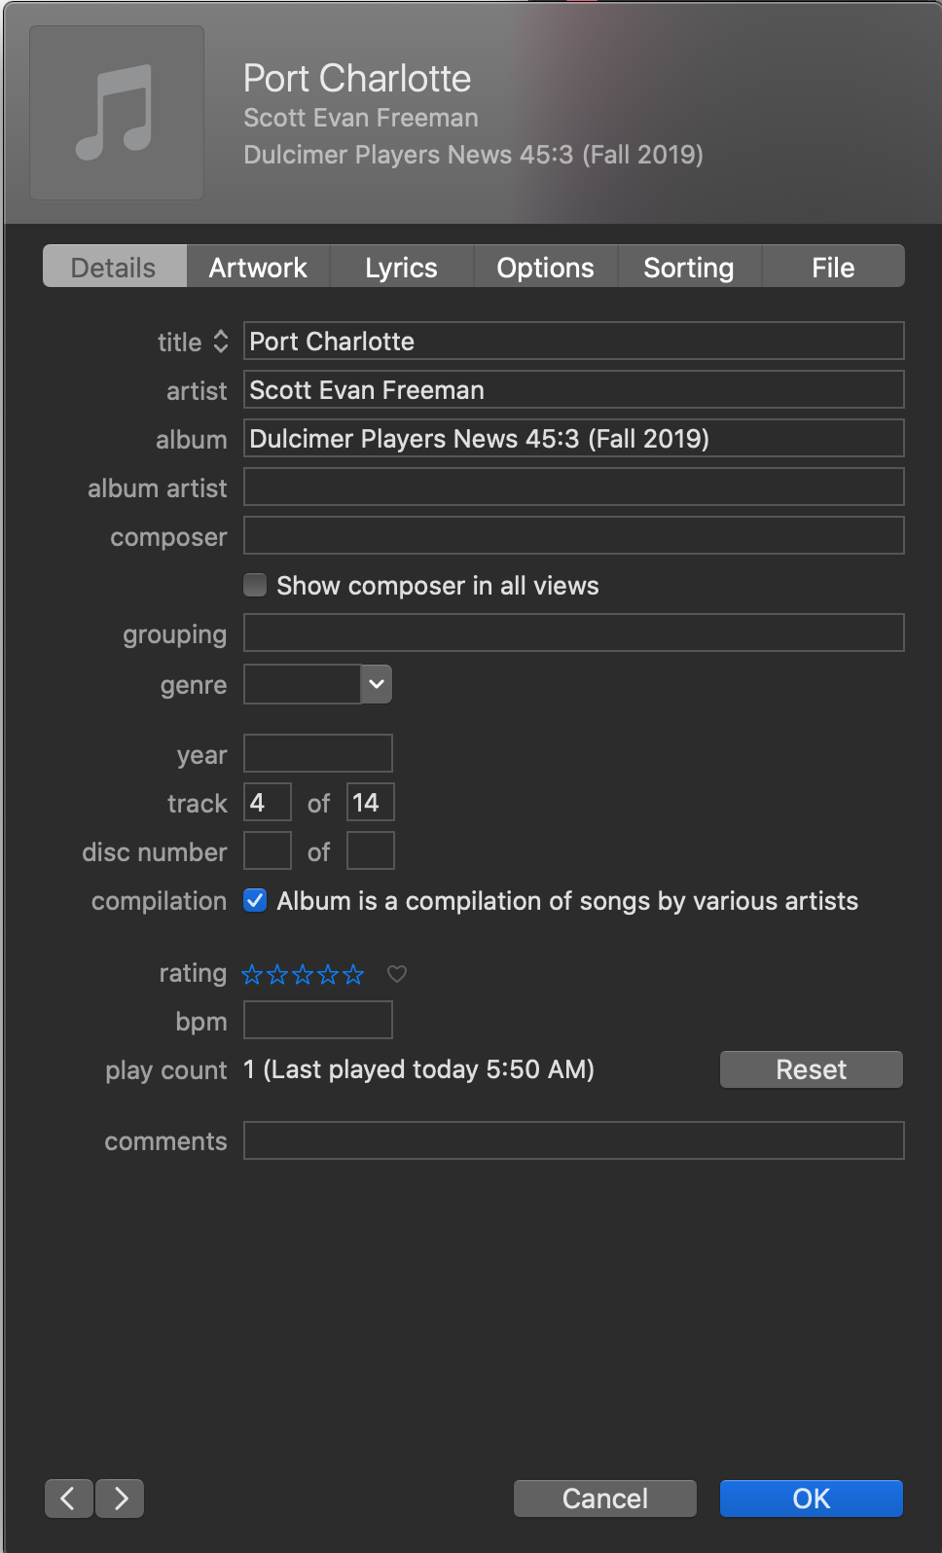Advance to next track using the right arrow

coord(120,1498)
